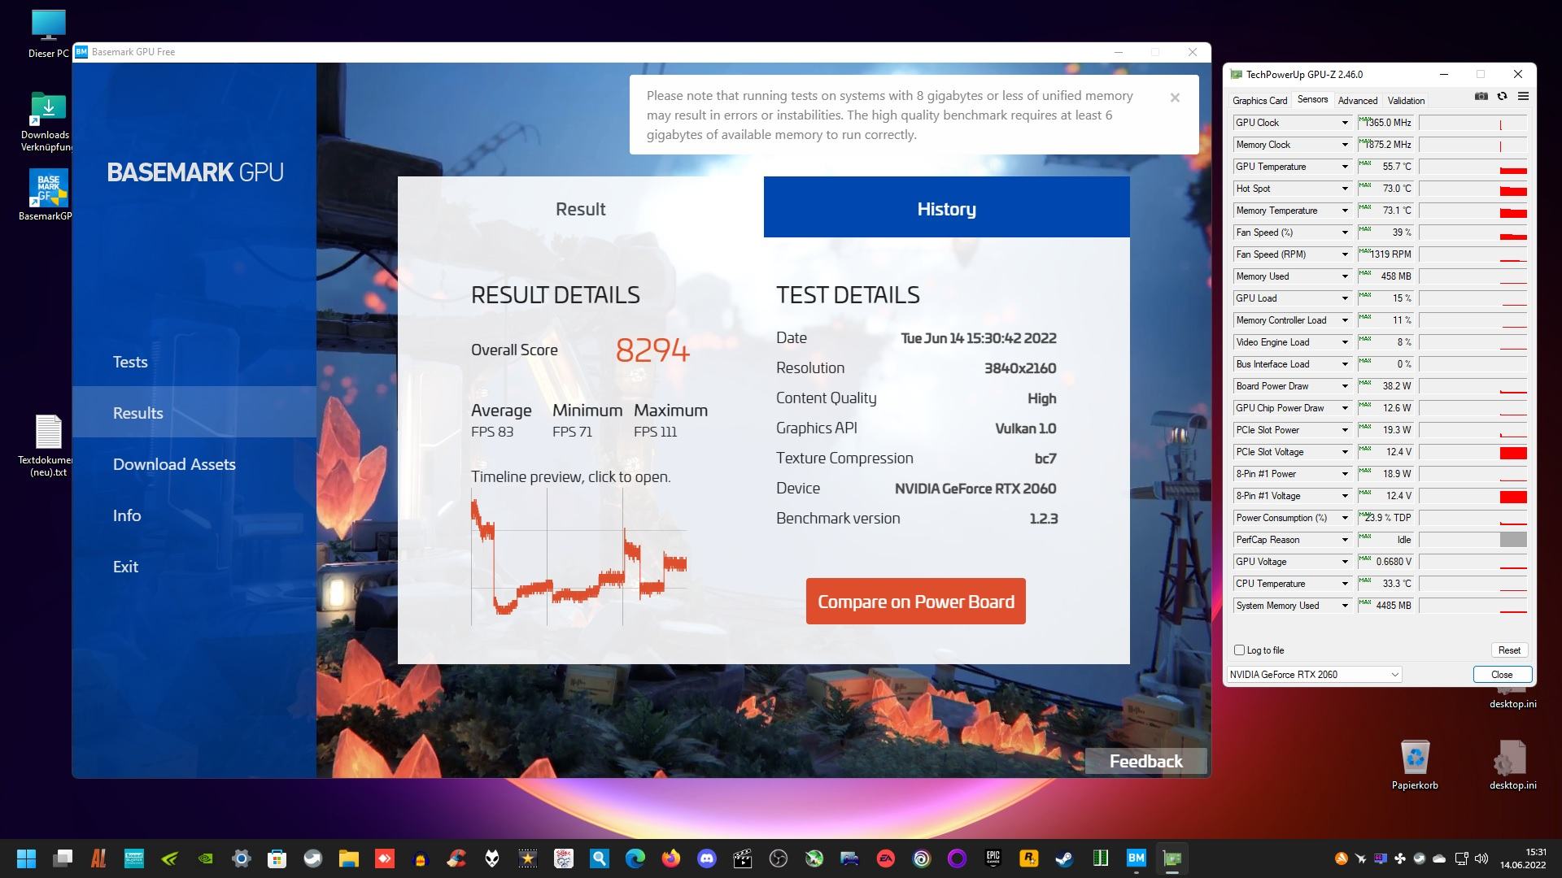Enable the Log to file checkbox

[x=1240, y=650]
